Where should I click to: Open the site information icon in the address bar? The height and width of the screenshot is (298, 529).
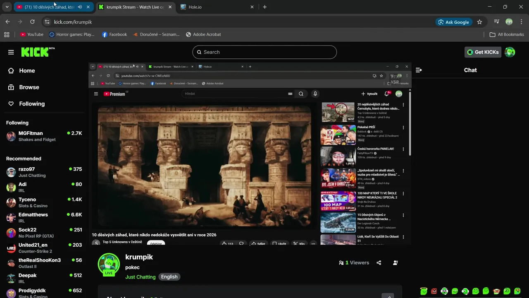[x=47, y=22]
